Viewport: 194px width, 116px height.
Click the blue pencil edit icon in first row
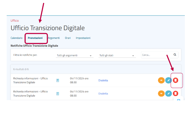click(168, 80)
